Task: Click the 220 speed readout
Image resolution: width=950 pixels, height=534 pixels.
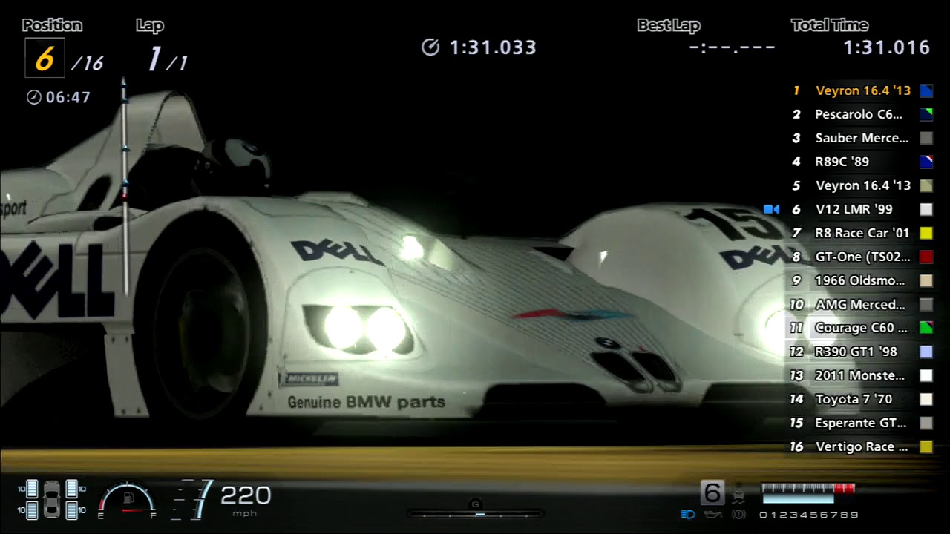Action: tap(246, 495)
